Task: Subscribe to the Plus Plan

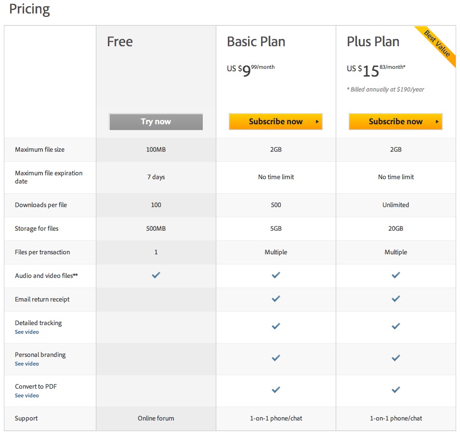Action: (395, 122)
